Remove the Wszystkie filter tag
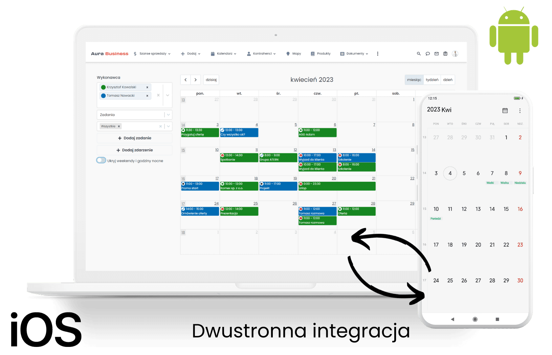The height and width of the screenshot is (355, 552). click(x=119, y=126)
